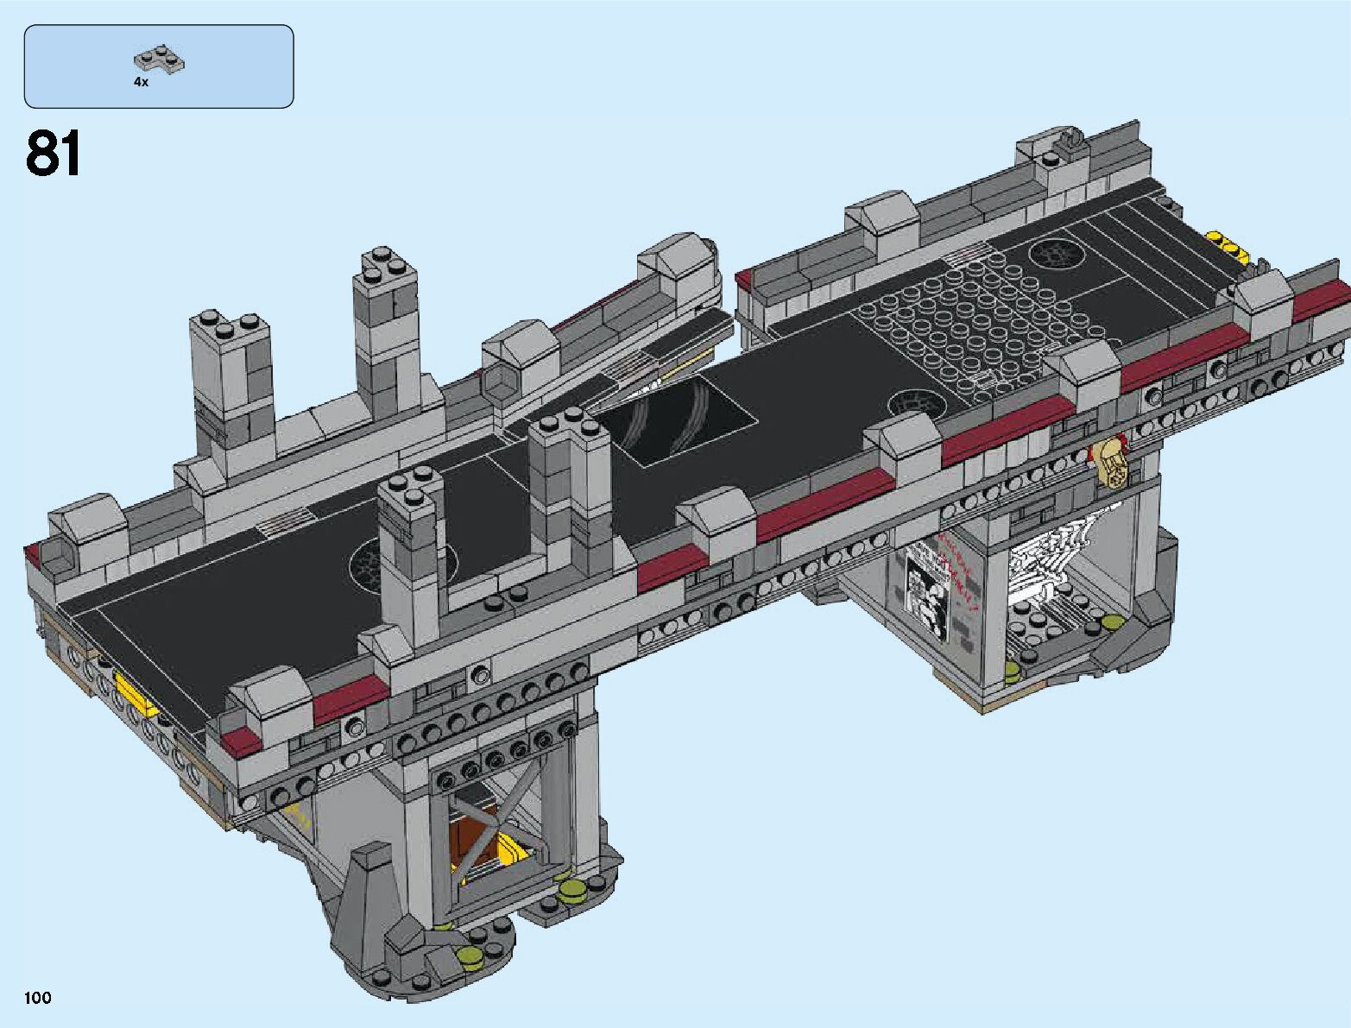
Task: Select the yellow piece at the left road edge
Action: pos(136,696)
